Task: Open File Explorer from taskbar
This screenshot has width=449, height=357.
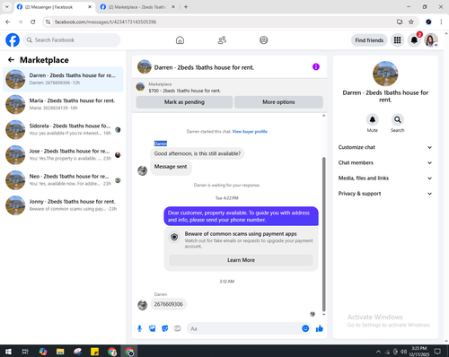Action: [60, 352]
